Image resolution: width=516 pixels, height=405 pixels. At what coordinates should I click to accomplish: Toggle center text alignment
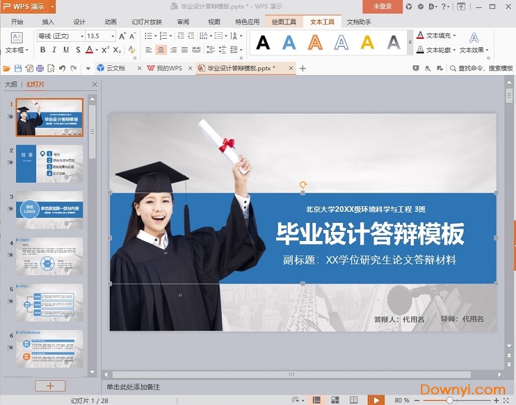(160, 48)
